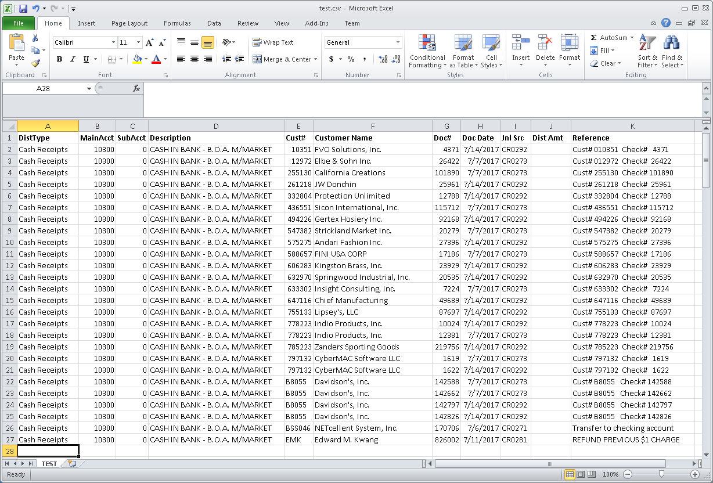The image size is (713, 483).
Task: Insert a new worksheet tab
Action: (72, 463)
